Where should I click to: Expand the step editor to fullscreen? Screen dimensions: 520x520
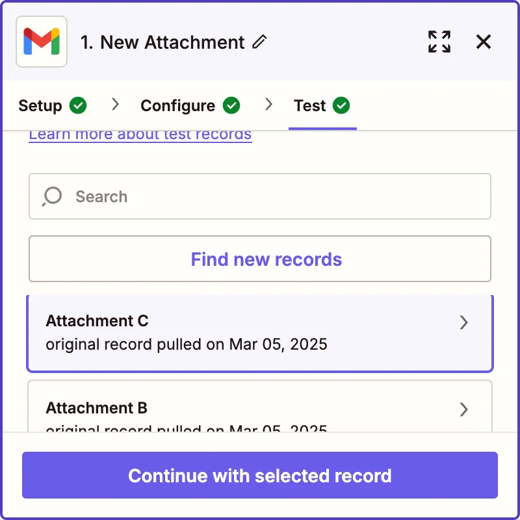coord(439,42)
